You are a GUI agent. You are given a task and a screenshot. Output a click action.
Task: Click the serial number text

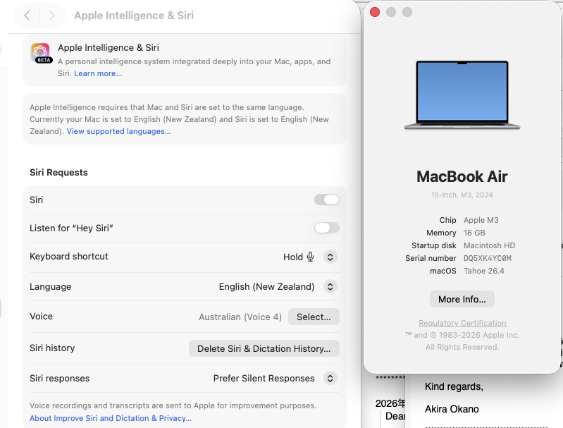[x=487, y=258]
